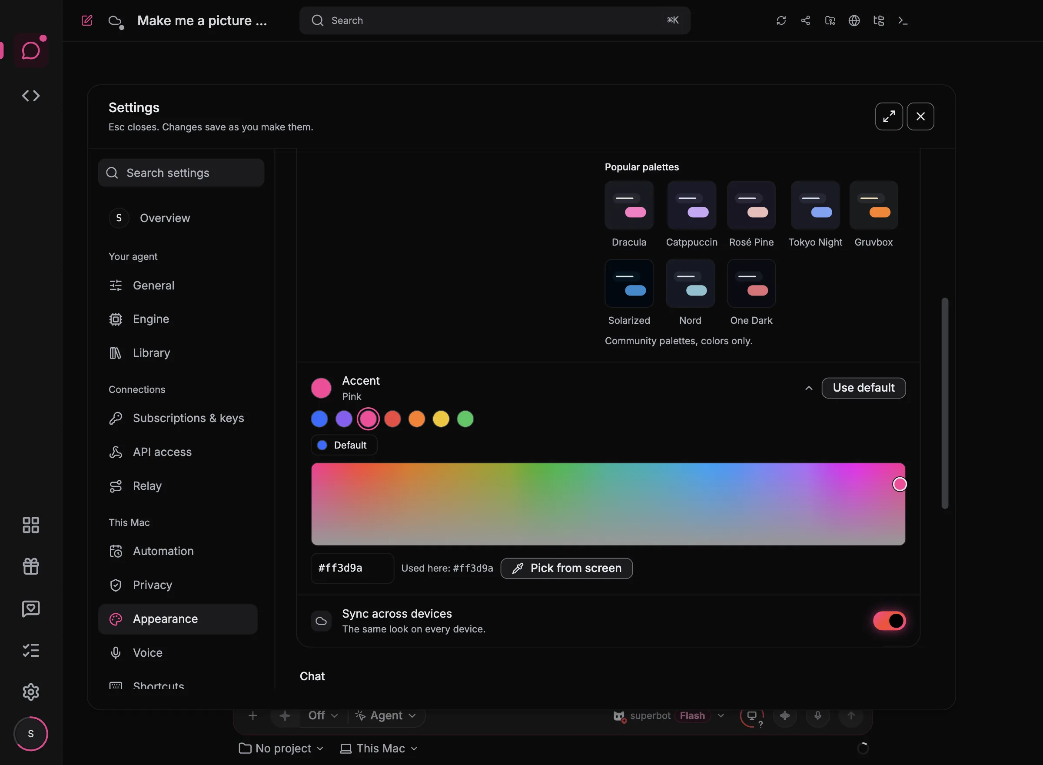1043x765 pixels.
Task: Click the share icon in top toolbar
Action: pos(806,20)
